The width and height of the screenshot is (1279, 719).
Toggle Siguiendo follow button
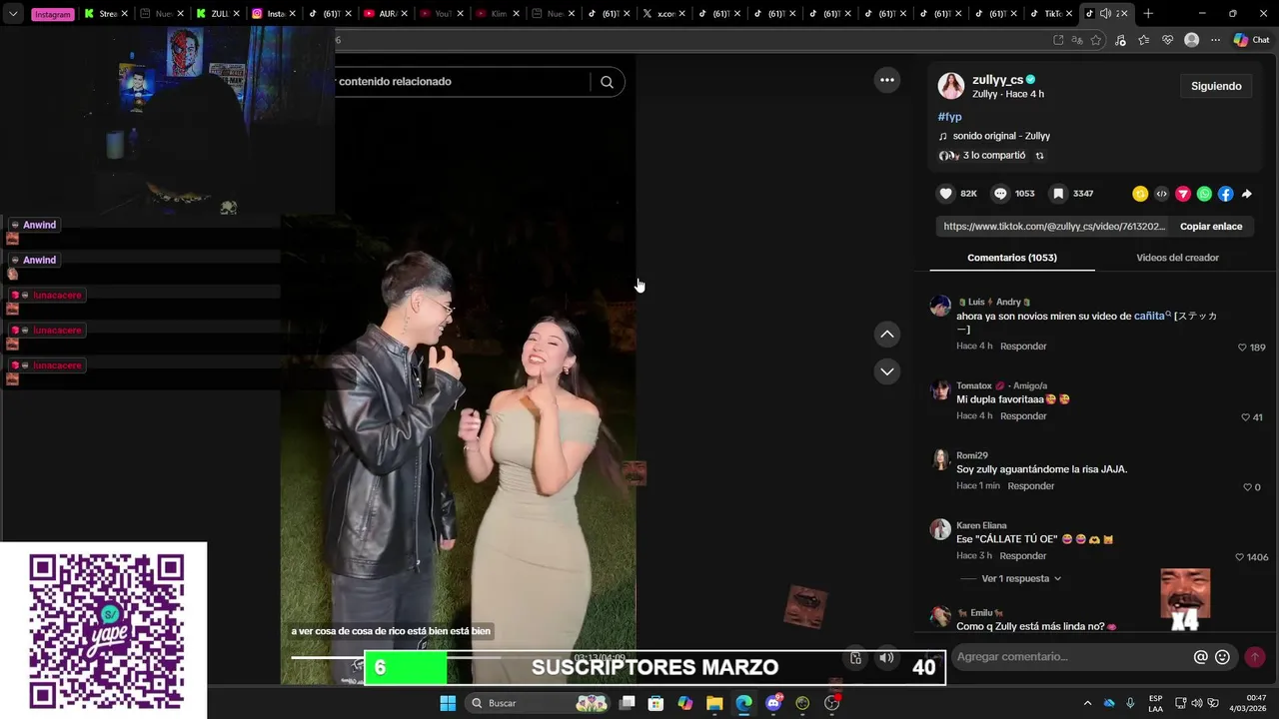click(x=1216, y=86)
